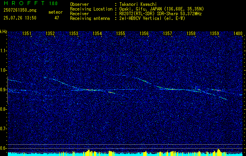Select the location text Ogaki, Gifu, JAPAN
Screen dimensions: 246x156
(140, 9)
